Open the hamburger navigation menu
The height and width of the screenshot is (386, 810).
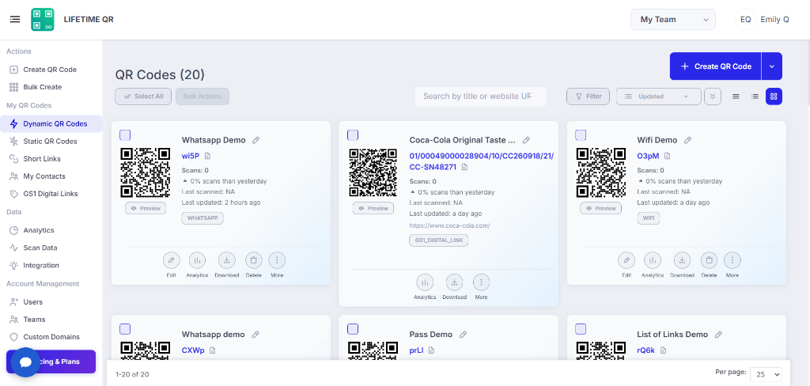15,19
